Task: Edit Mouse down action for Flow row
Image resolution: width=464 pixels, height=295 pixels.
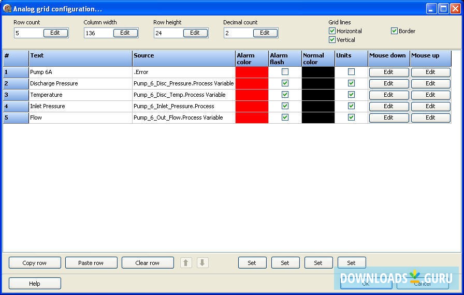Action: tap(389, 117)
